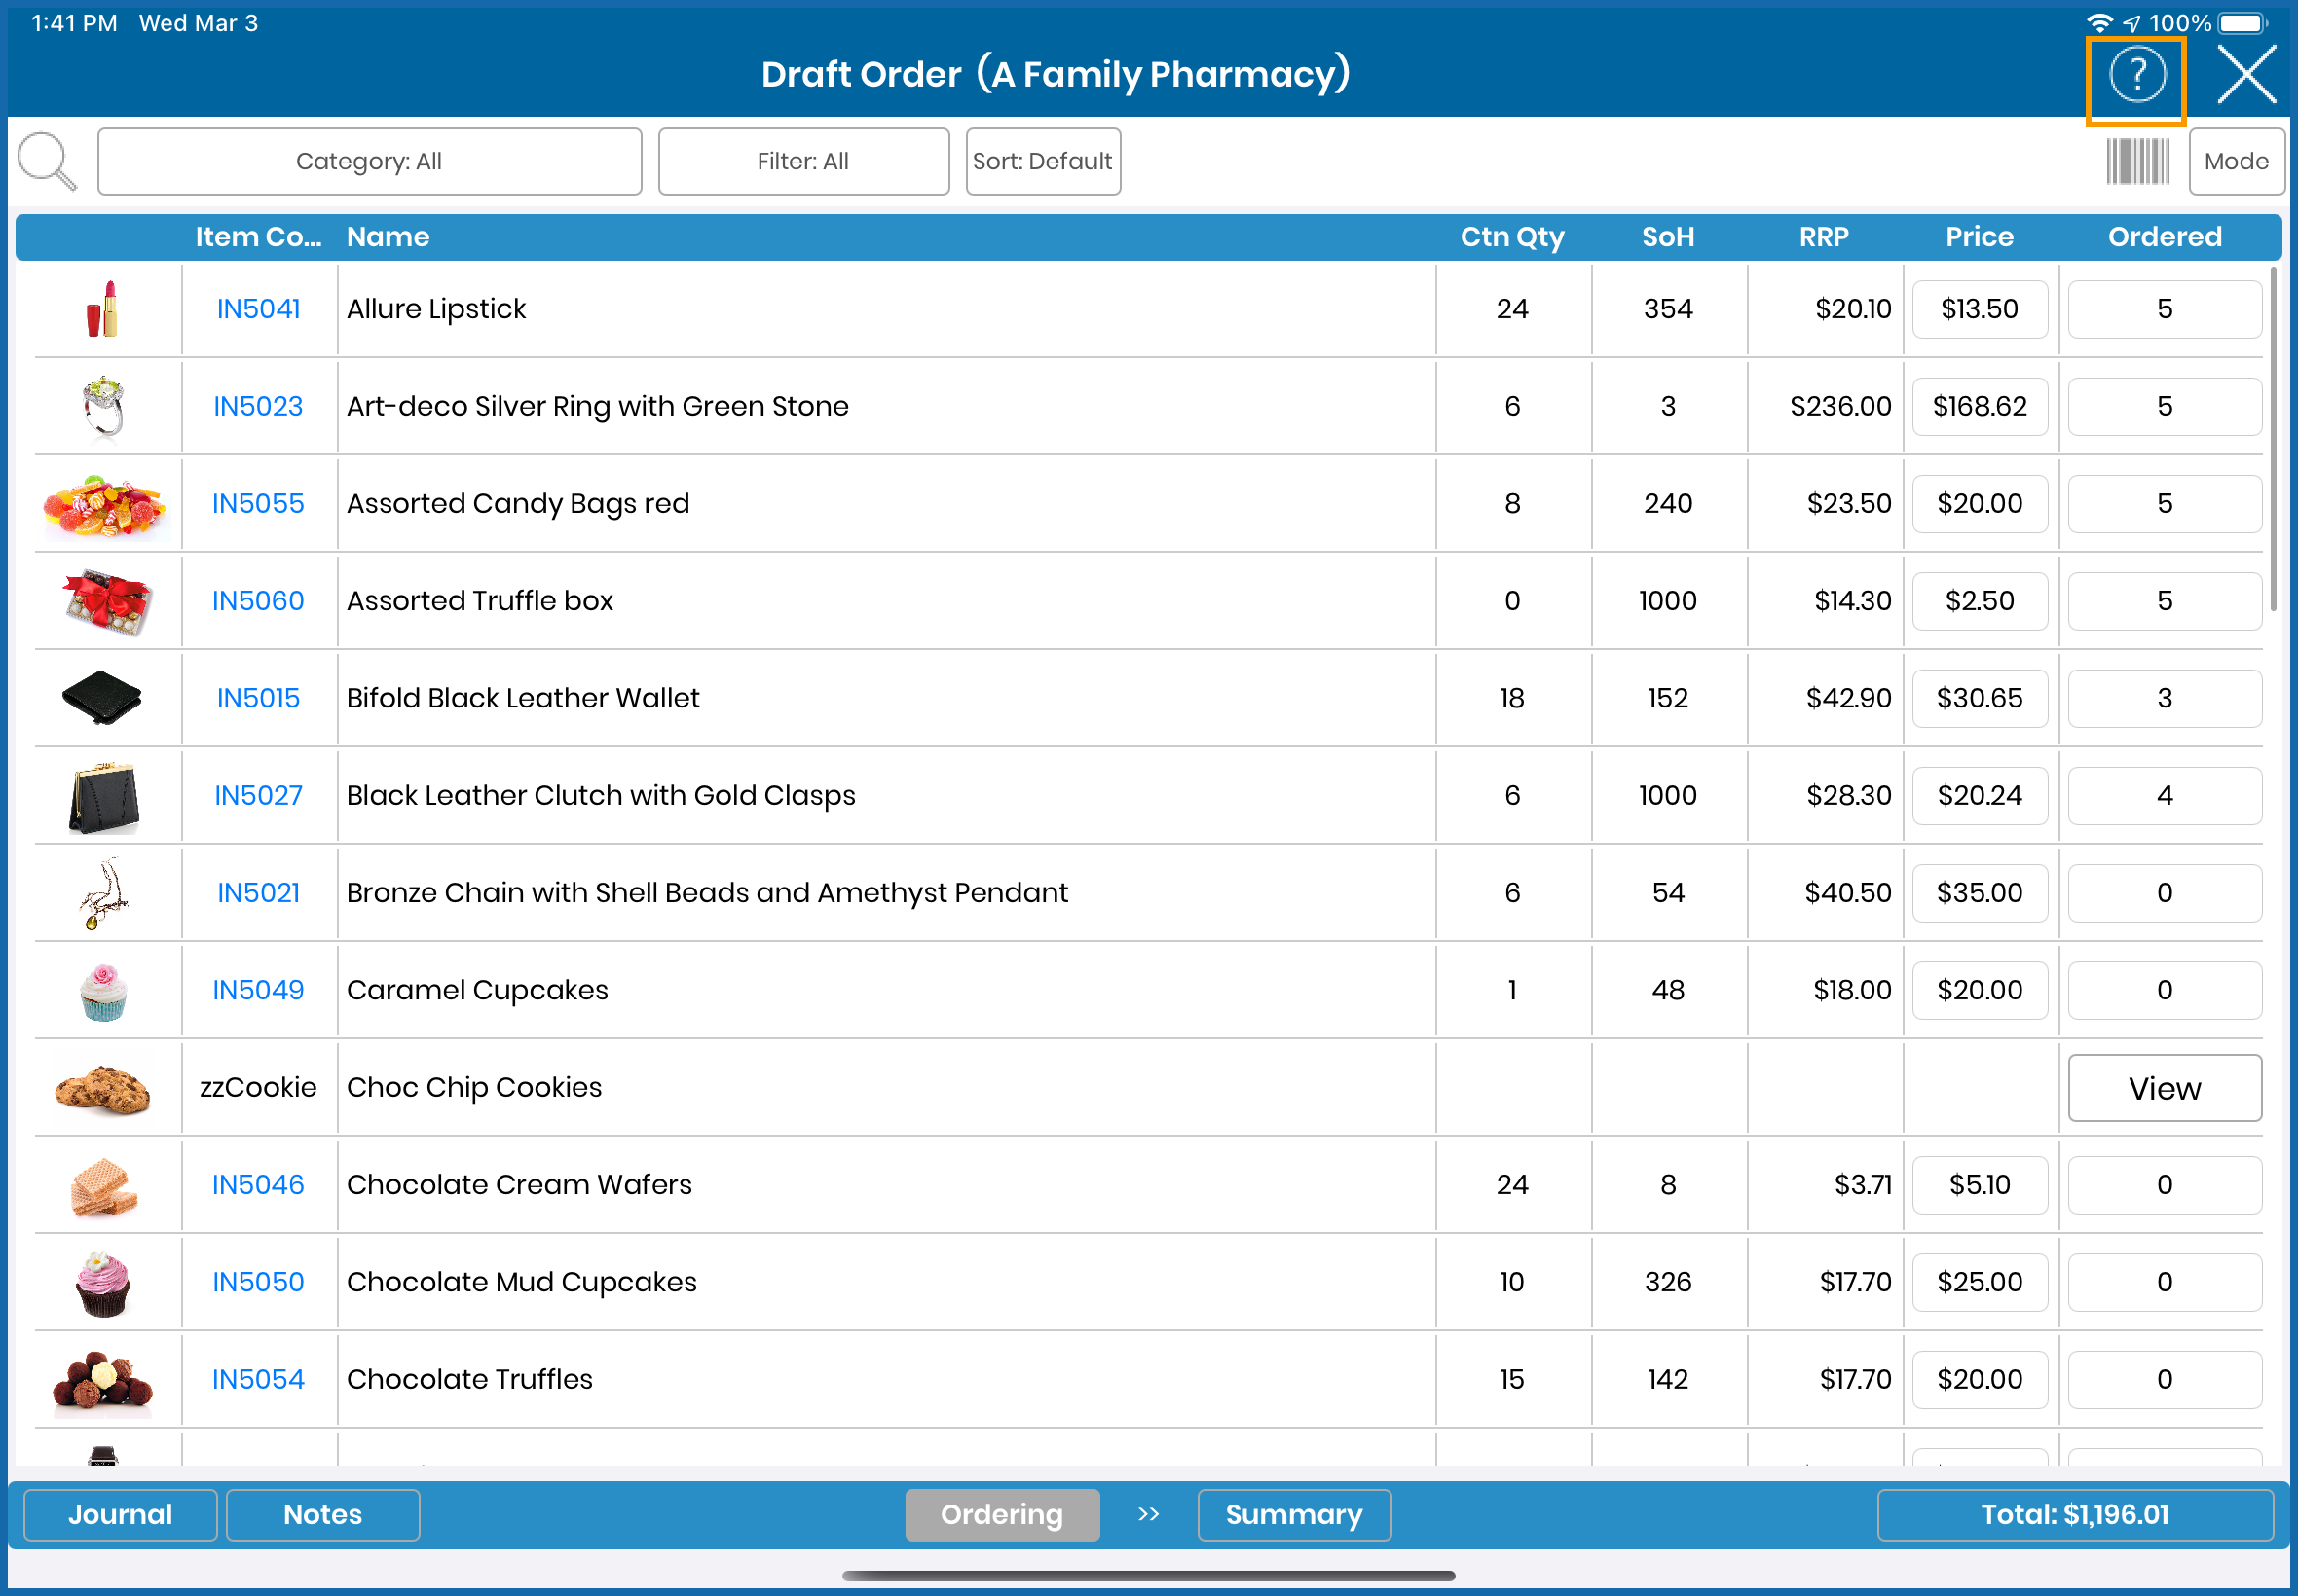Open item code link IN5023

tap(258, 406)
